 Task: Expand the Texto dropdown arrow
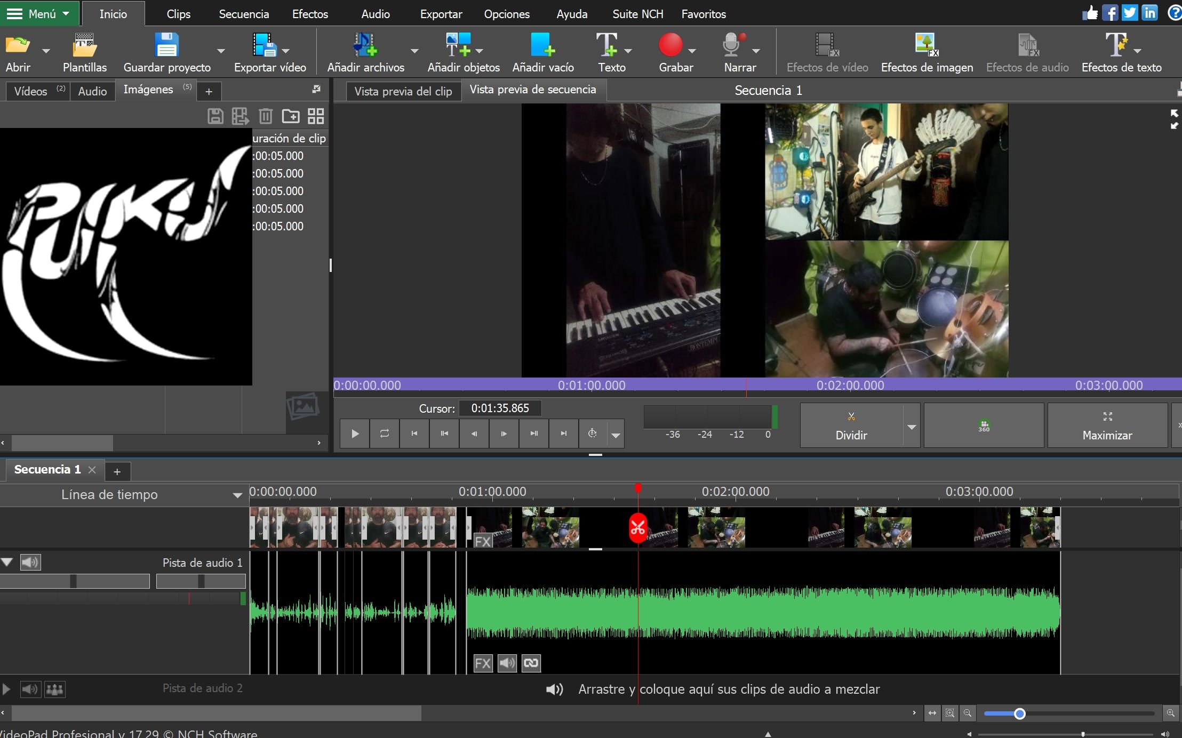click(x=628, y=51)
